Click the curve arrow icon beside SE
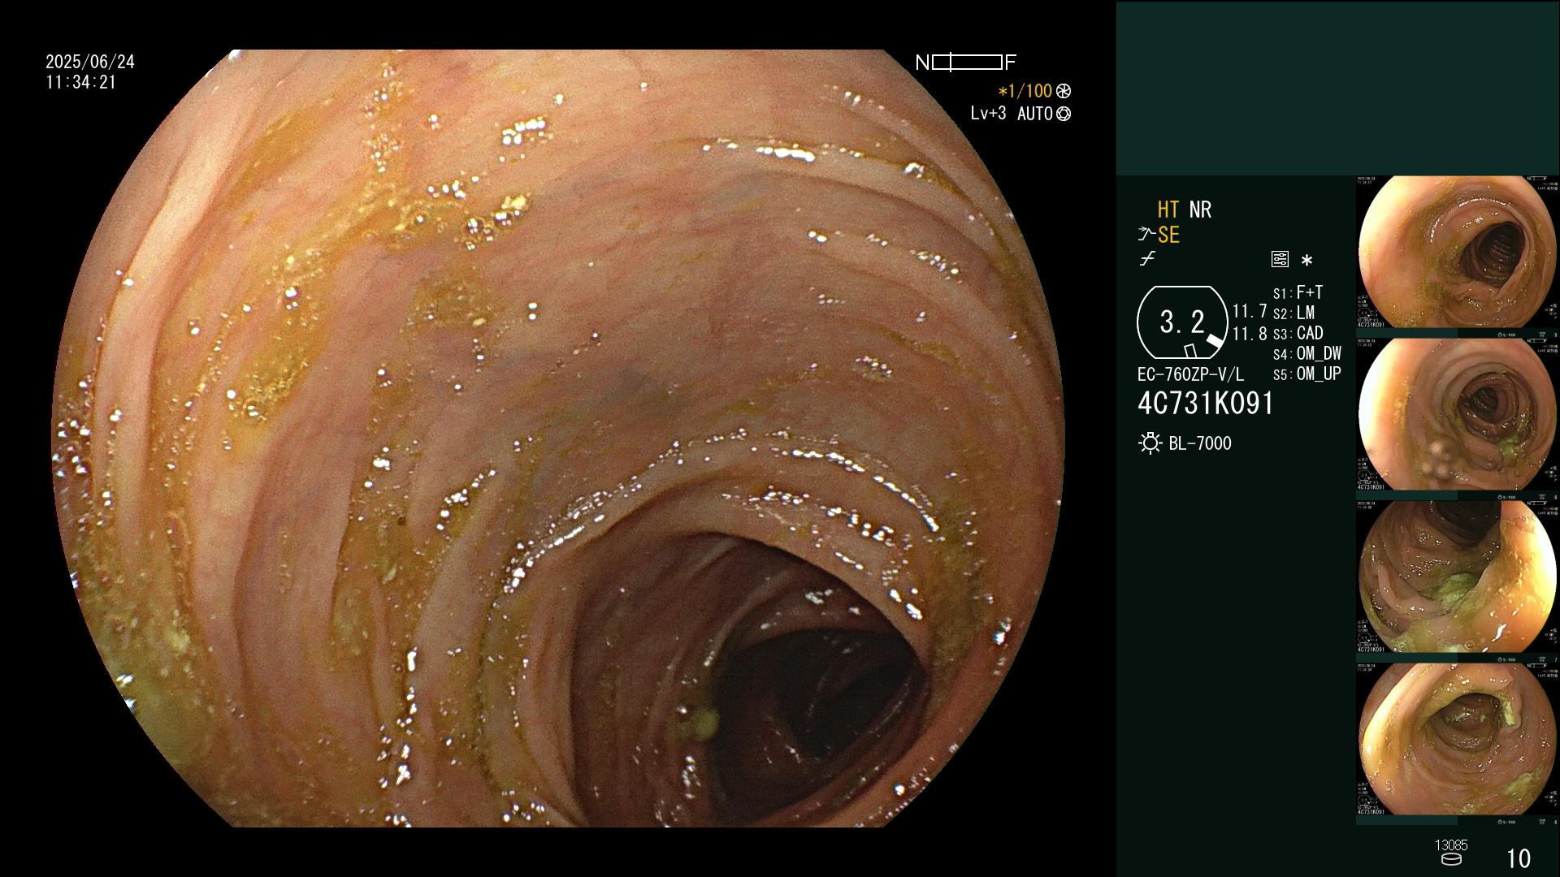 [x=1146, y=235]
